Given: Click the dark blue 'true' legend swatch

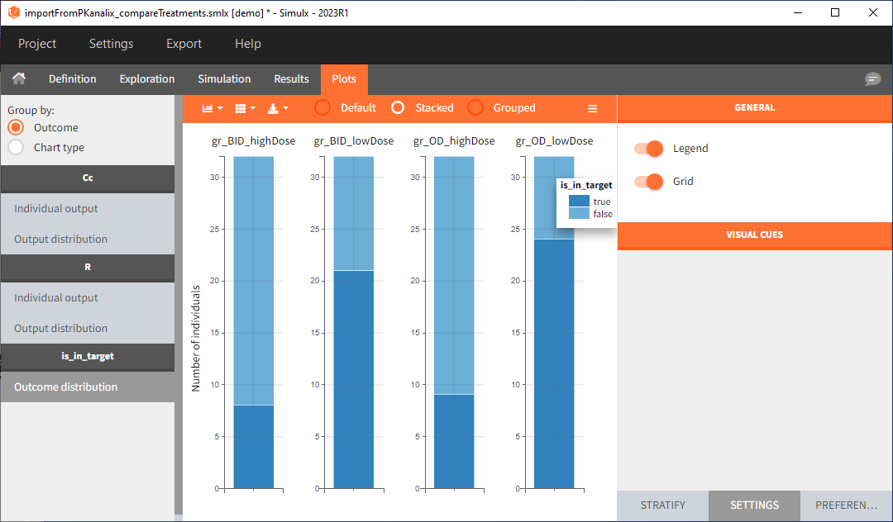Looking at the screenshot, I should click(x=578, y=202).
